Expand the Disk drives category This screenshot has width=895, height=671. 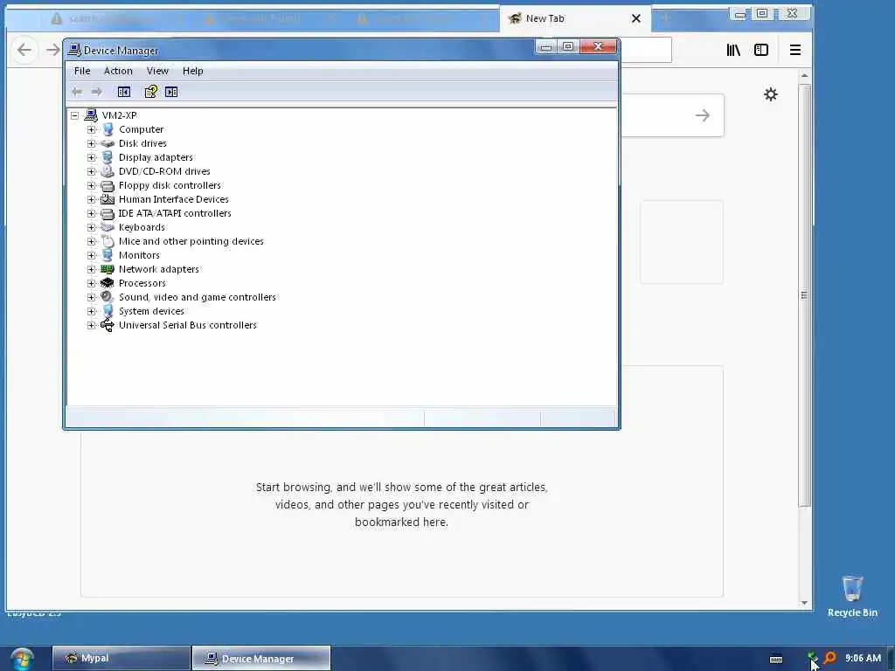click(91, 143)
